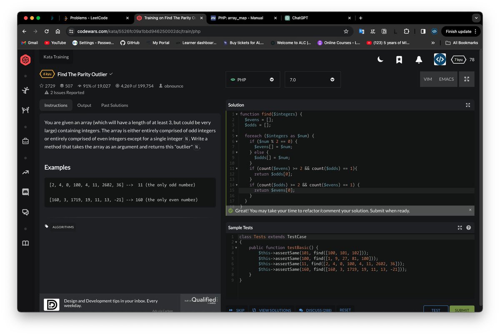Screen dimensions: 500x335
Task: Open a new browser tab
Action: click(x=360, y=18)
